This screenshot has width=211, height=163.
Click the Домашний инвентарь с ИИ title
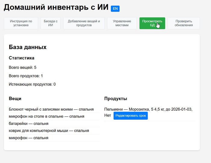coord(56,8)
